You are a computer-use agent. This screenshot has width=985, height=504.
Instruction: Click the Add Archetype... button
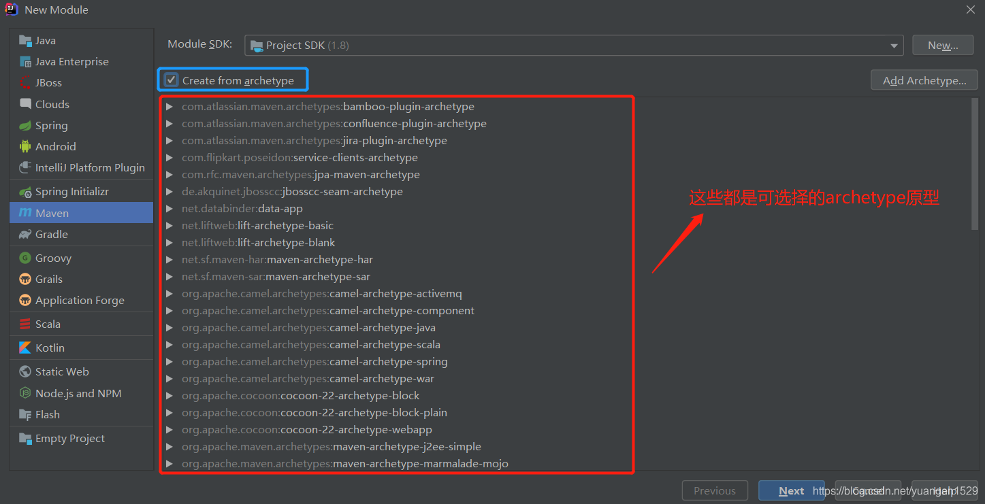(924, 80)
